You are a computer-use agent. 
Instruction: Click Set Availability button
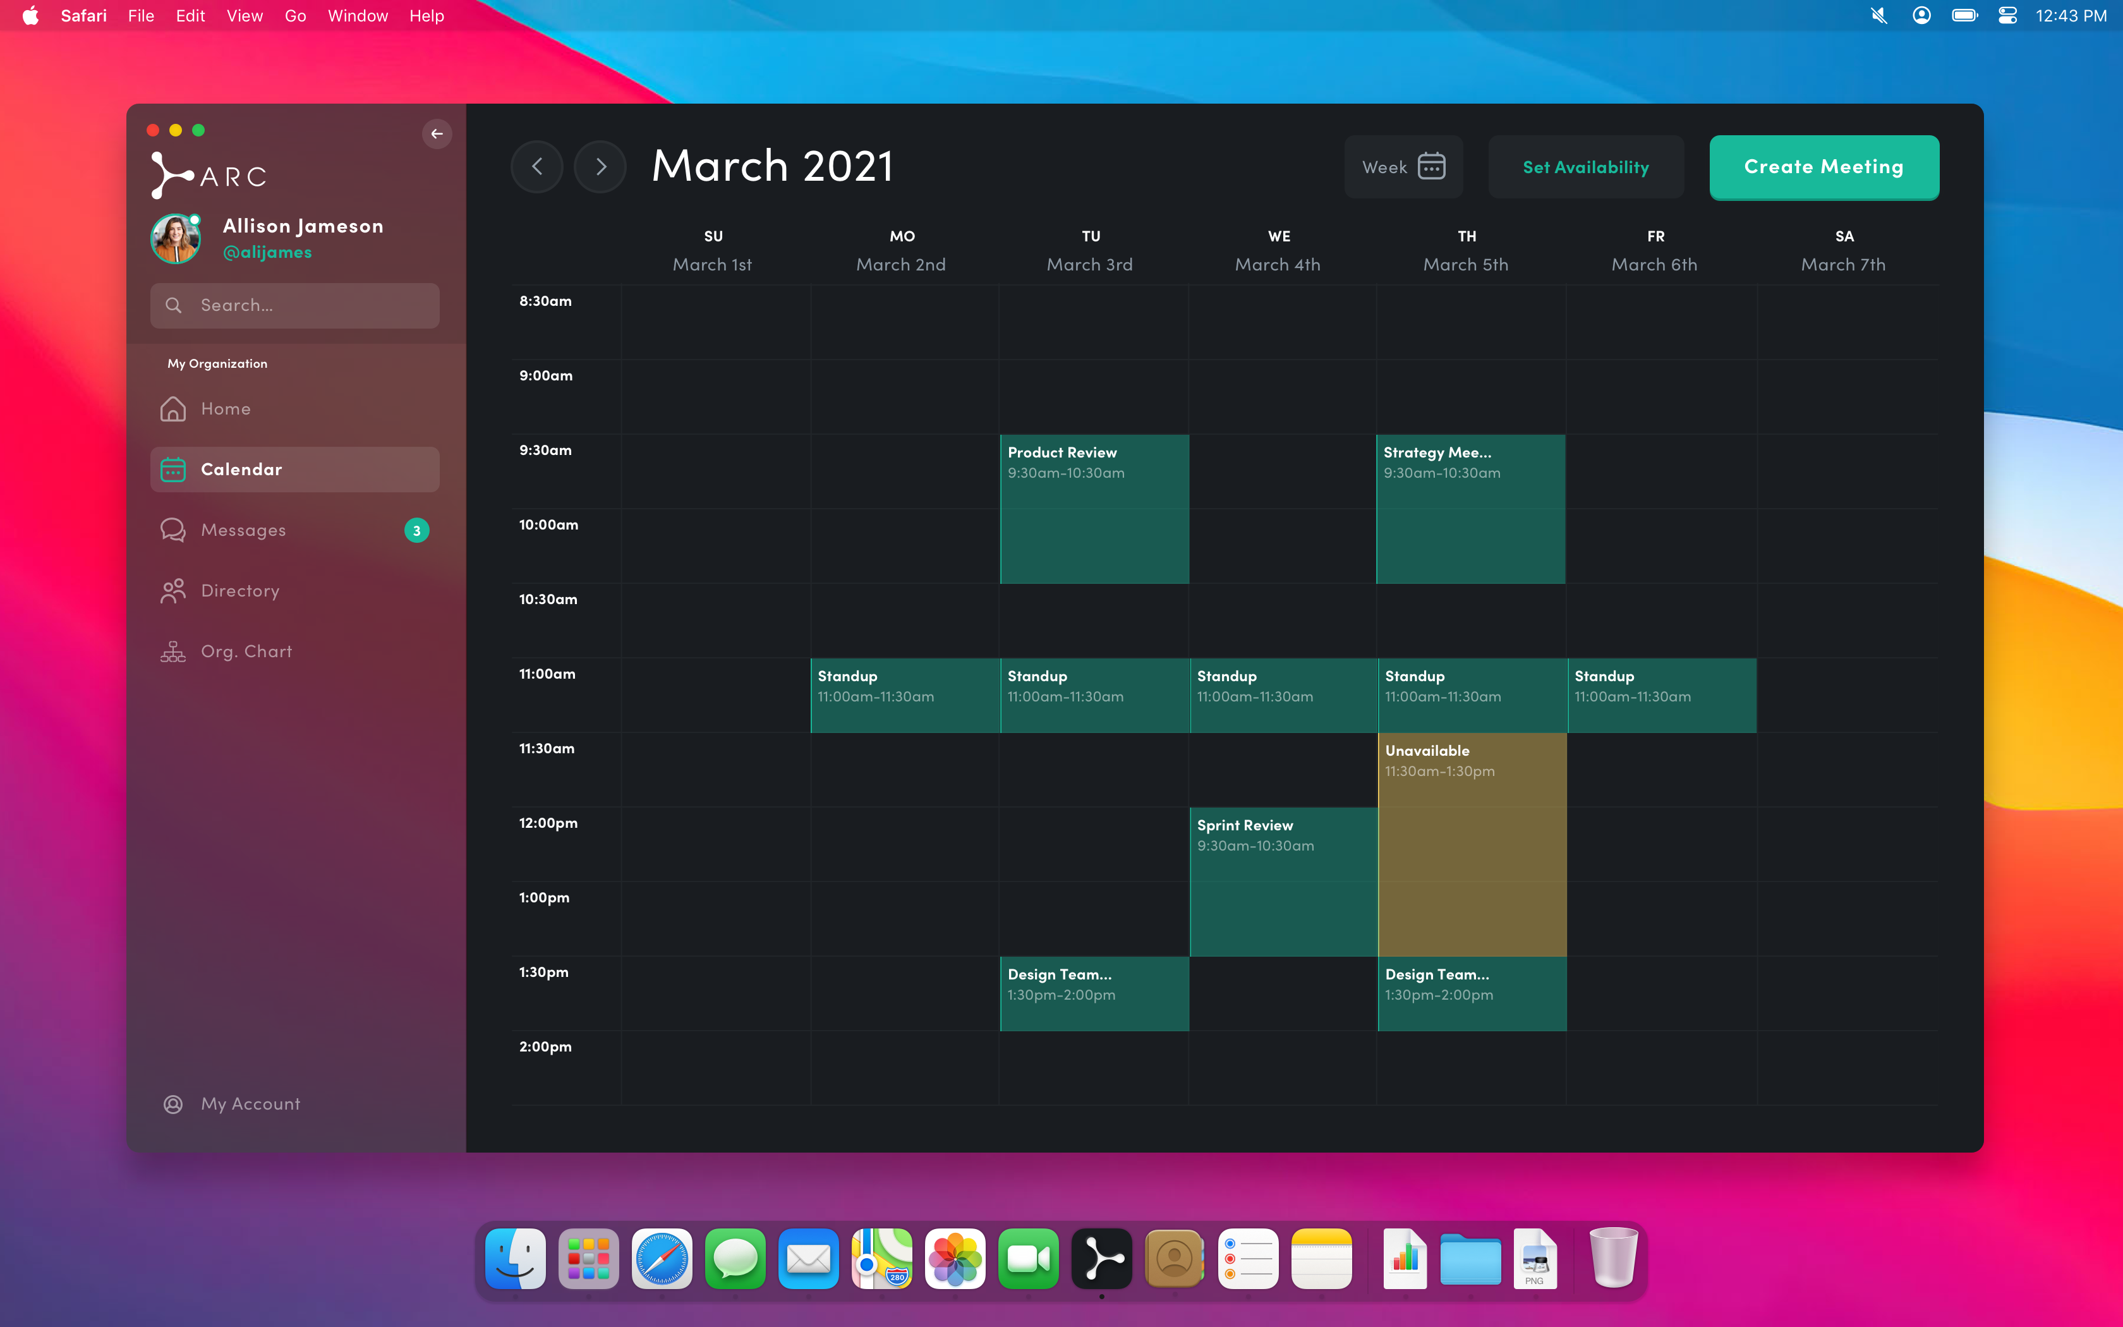[x=1585, y=167]
